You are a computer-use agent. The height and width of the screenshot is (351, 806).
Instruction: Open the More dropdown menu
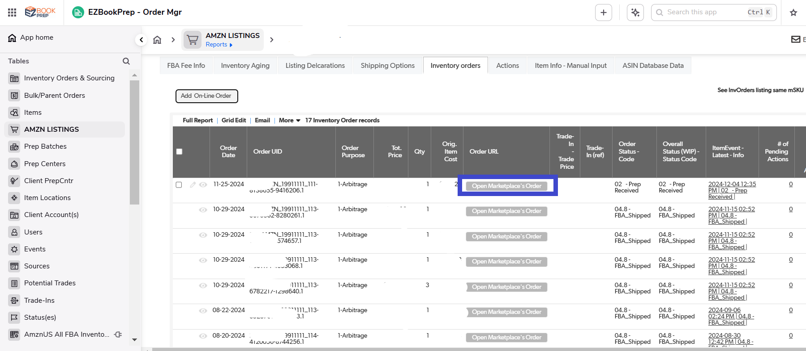click(x=289, y=121)
